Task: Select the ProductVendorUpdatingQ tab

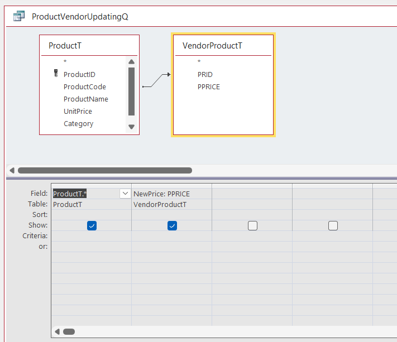Action: click(x=80, y=16)
